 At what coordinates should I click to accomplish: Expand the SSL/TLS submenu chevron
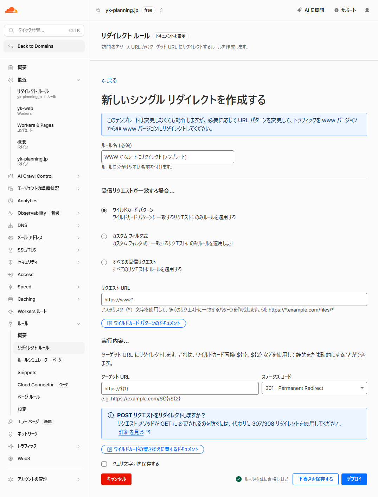78,250
